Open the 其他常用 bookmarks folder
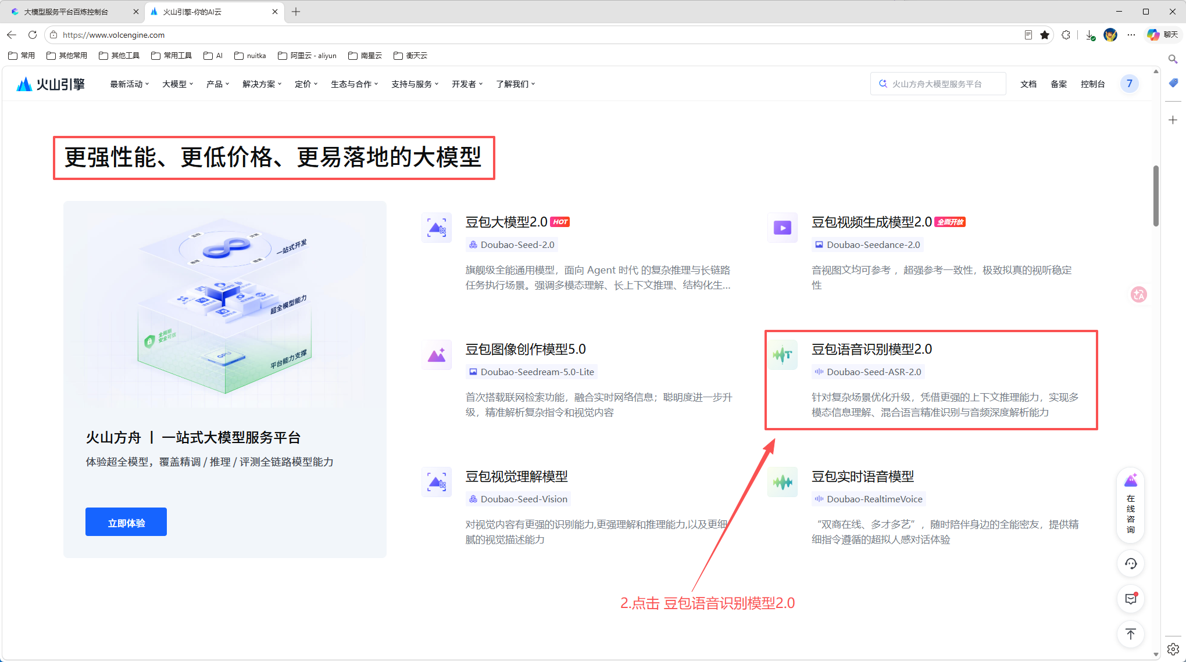 click(x=67, y=56)
